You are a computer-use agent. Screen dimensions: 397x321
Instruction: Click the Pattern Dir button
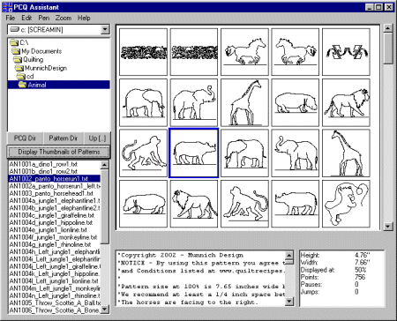coord(63,138)
